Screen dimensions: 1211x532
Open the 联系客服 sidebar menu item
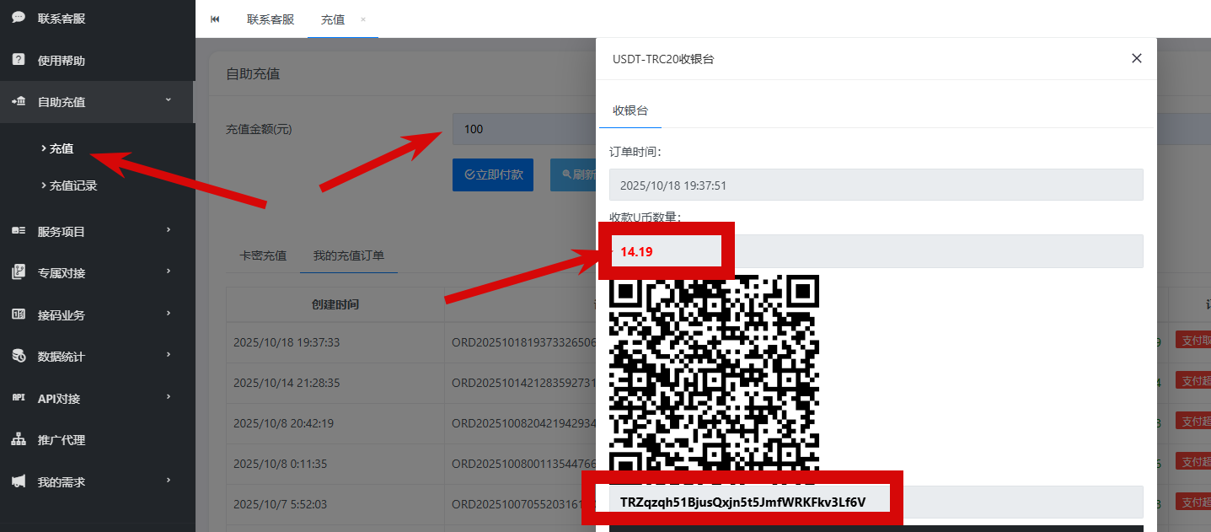coord(98,18)
